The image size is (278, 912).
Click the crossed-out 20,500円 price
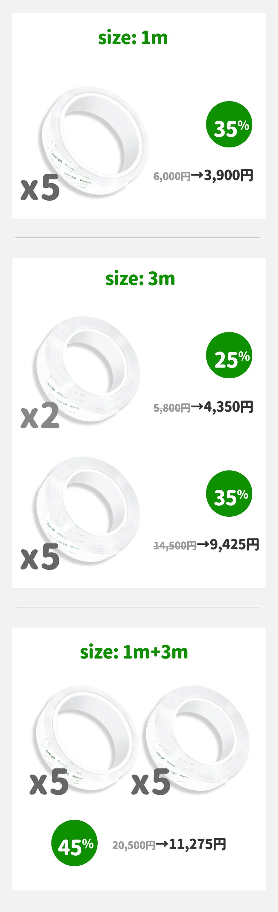tap(134, 845)
